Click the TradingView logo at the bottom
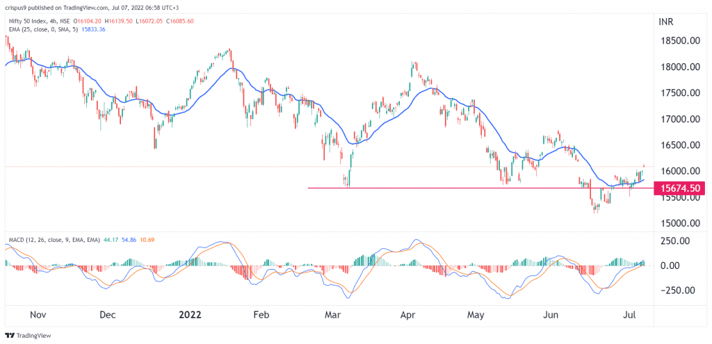 click(x=28, y=336)
